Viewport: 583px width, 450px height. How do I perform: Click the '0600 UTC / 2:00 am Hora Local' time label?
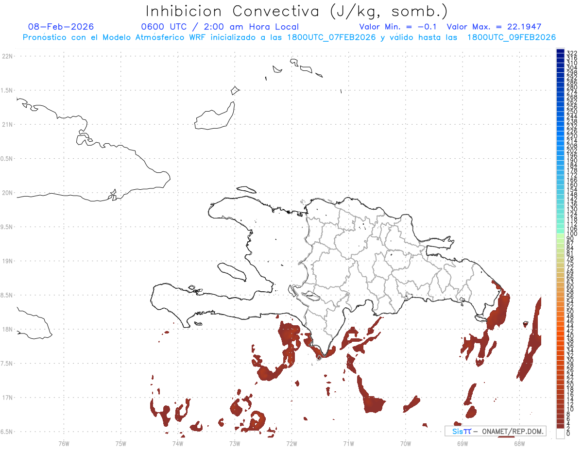[x=220, y=27]
